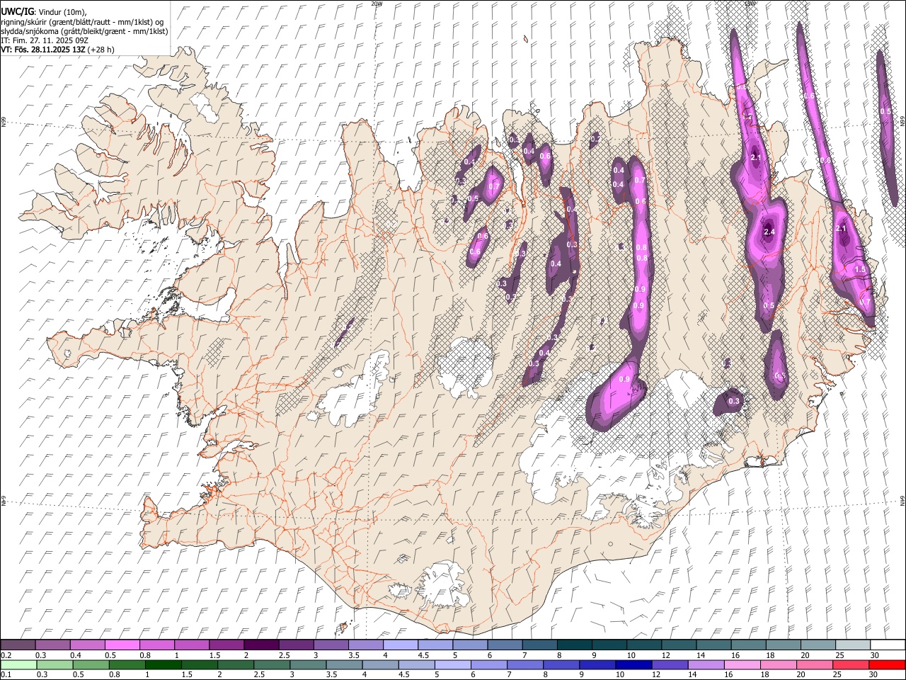Click the pale green 0.1 swatch in bottom legend
Viewport: 906px width, 680px height.
(19, 665)
